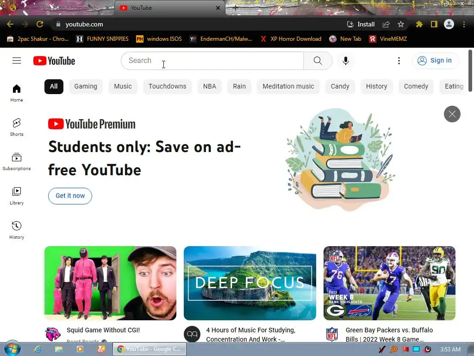Open Chrome three-dot menu
The image size is (474, 356).
464,24
